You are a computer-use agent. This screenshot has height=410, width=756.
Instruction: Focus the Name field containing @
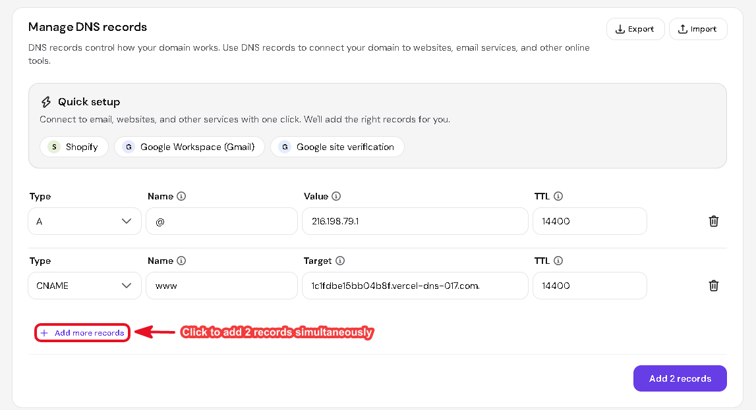221,221
